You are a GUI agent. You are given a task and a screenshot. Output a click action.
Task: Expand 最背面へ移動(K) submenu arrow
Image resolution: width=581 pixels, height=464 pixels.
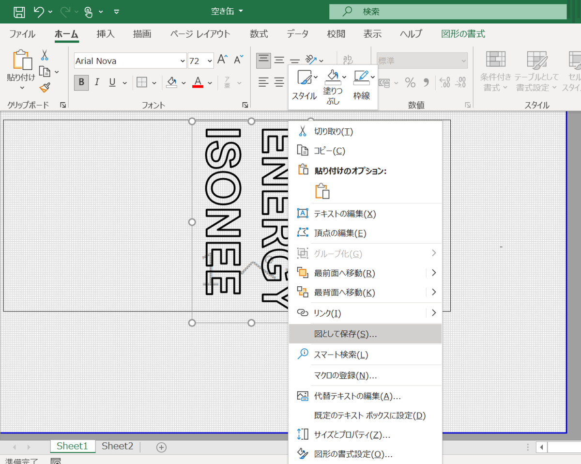tap(434, 292)
